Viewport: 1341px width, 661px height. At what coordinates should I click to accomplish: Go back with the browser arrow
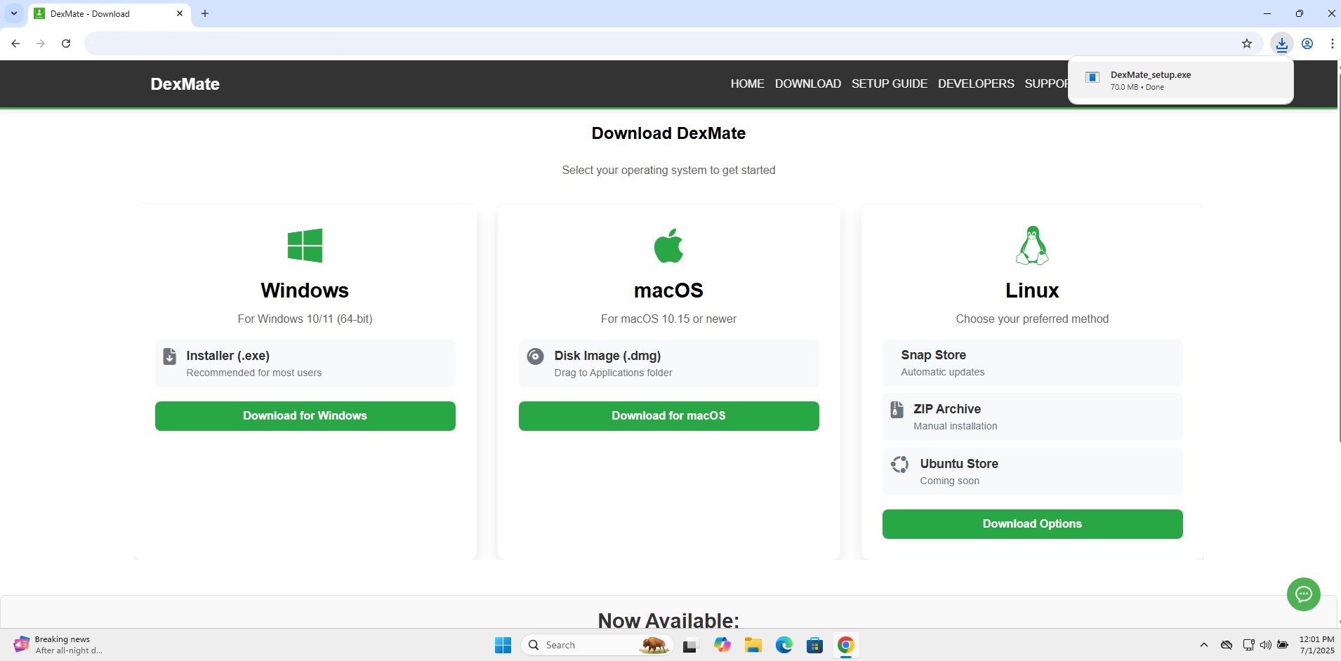(15, 44)
